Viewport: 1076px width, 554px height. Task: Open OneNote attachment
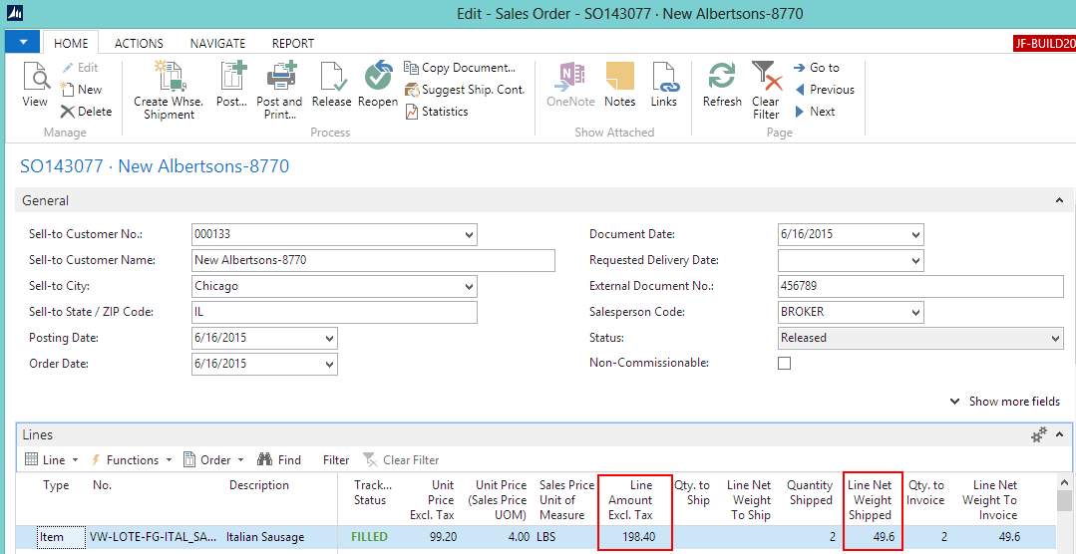pyautogui.click(x=570, y=78)
